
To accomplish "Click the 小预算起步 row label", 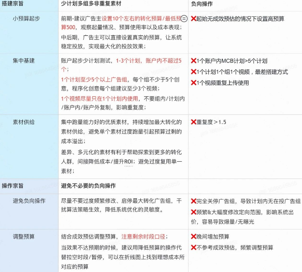I will (27, 19).
